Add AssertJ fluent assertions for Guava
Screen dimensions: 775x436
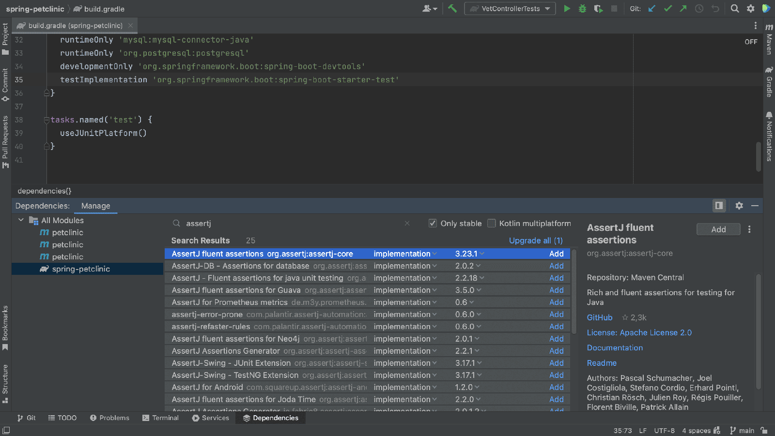(556, 290)
